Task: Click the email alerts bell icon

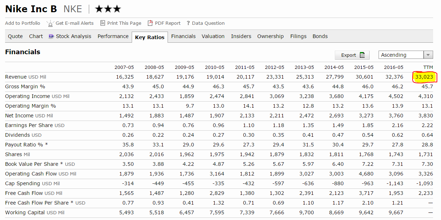Action: pos(50,23)
